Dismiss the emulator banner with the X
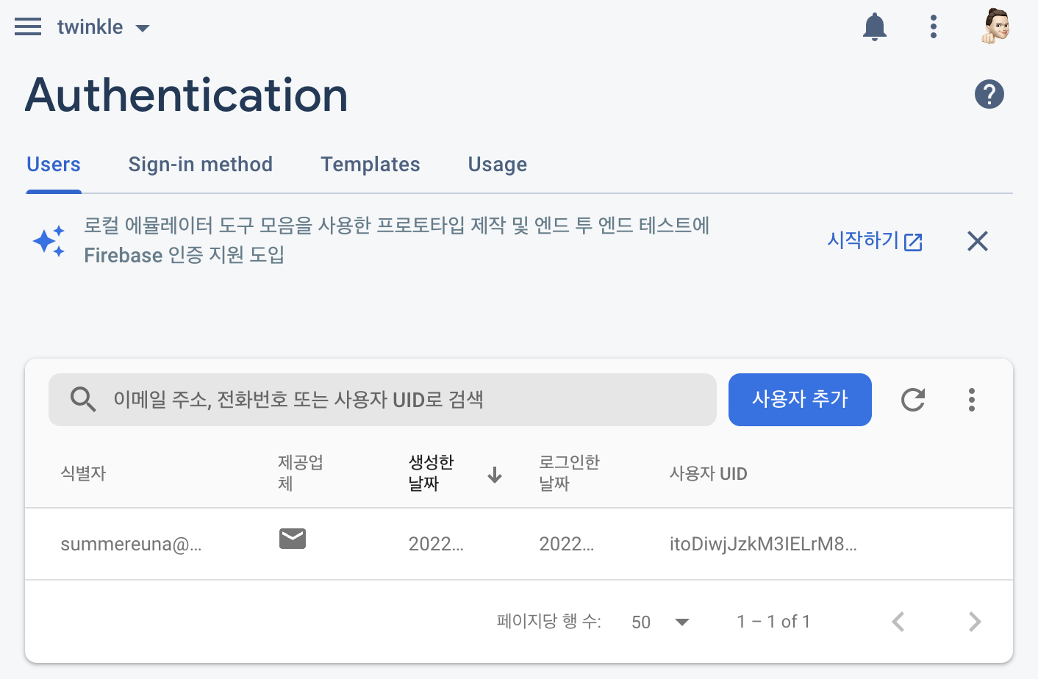The width and height of the screenshot is (1038, 679). (978, 241)
